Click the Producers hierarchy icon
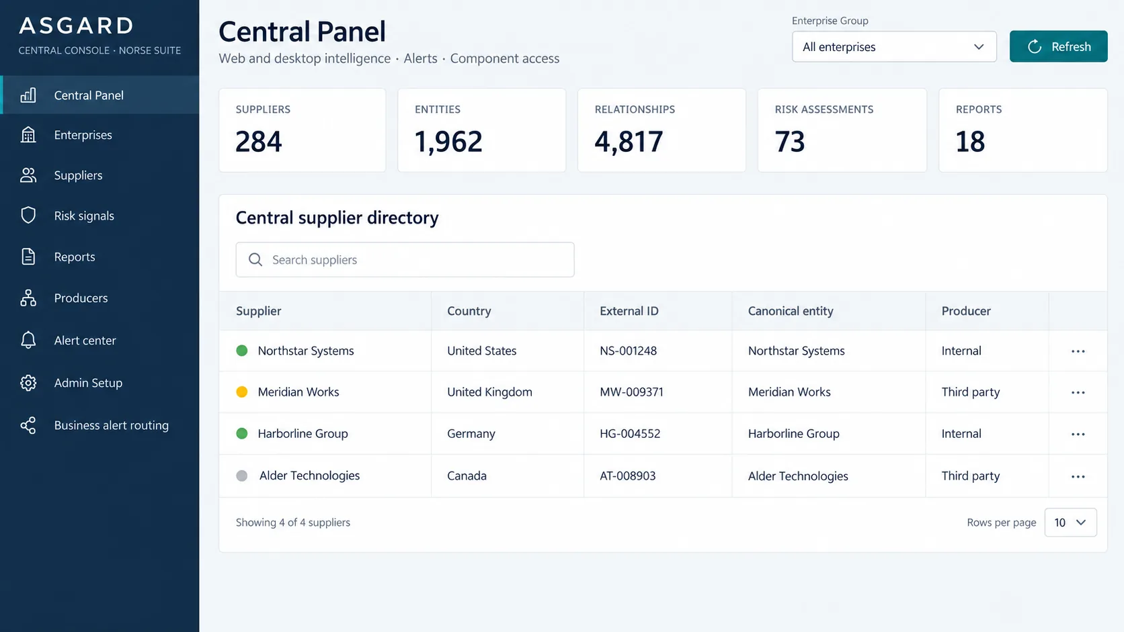1124x632 pixels. (x=28, y=298)
